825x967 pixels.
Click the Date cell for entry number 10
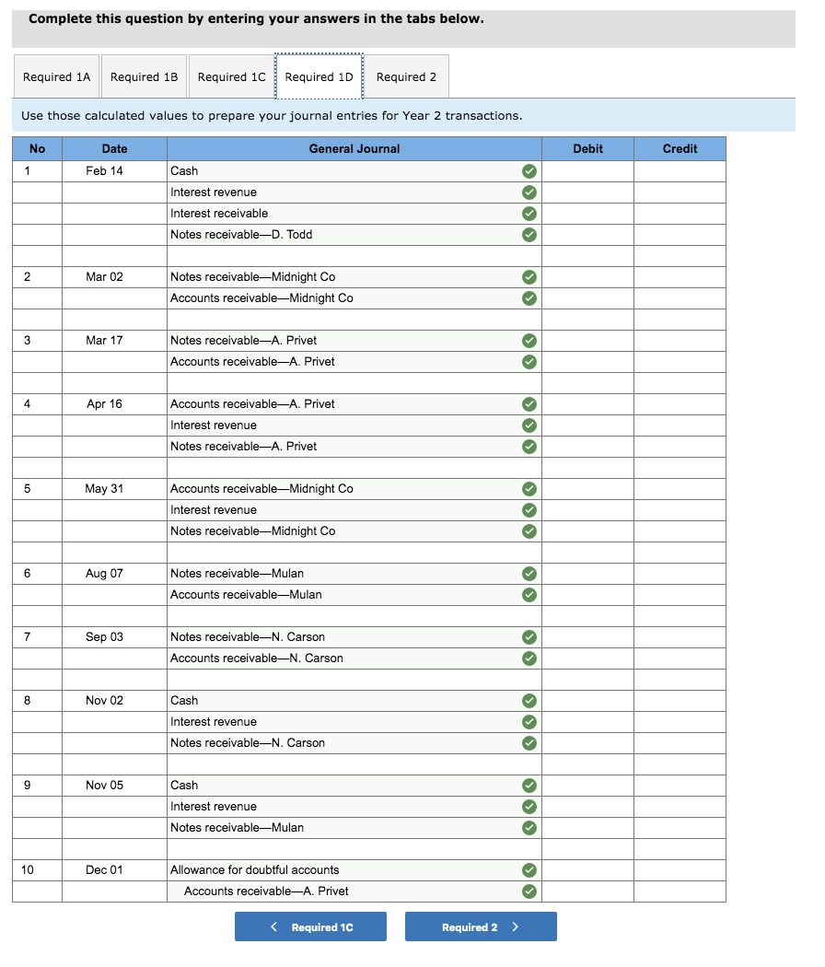click(113, 869)
